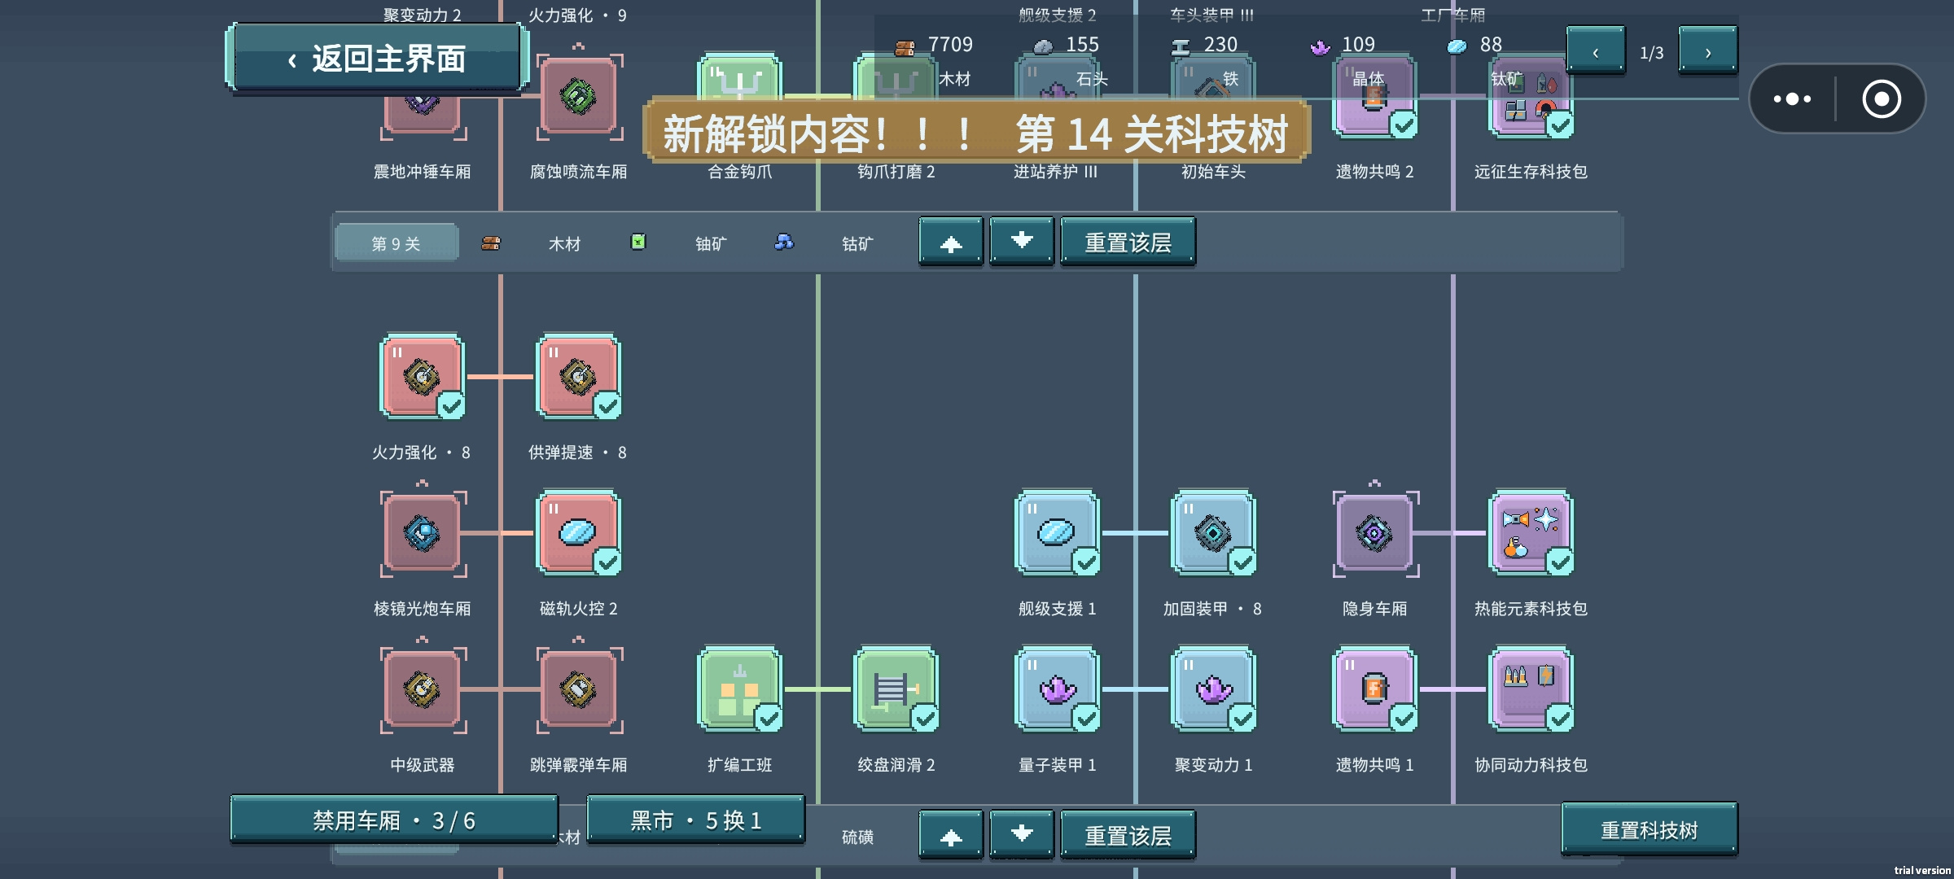Select the 舰级支援 1 node
The width and height of the screenshot is (1954, 879).
pos(1057,533)
